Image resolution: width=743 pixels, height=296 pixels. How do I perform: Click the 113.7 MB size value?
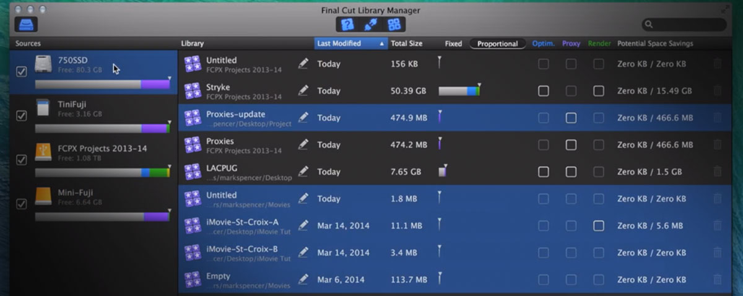[x=409, y=279]
